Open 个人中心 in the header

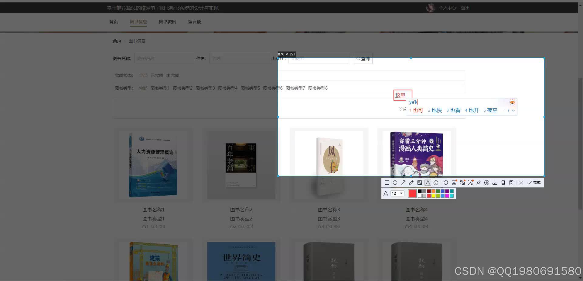[447, 8]
